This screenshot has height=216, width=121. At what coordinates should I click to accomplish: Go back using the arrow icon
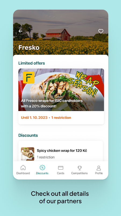tap(20, 31)
